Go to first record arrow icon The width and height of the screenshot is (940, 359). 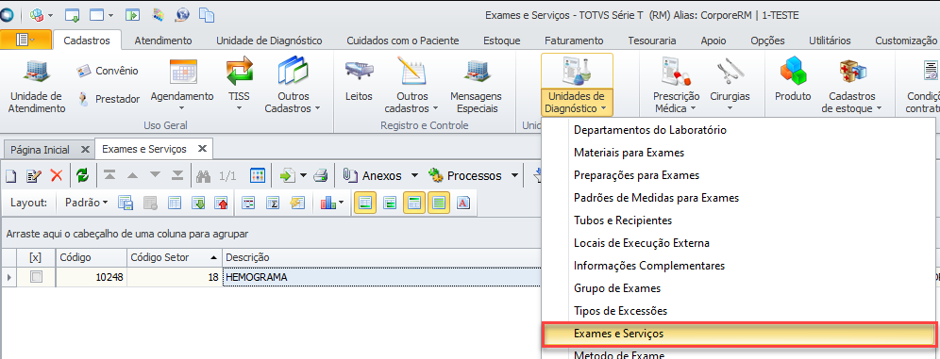pyautogui.click(x=109, y=175)
